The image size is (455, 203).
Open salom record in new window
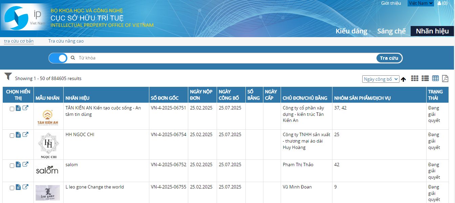click(25, 164)
